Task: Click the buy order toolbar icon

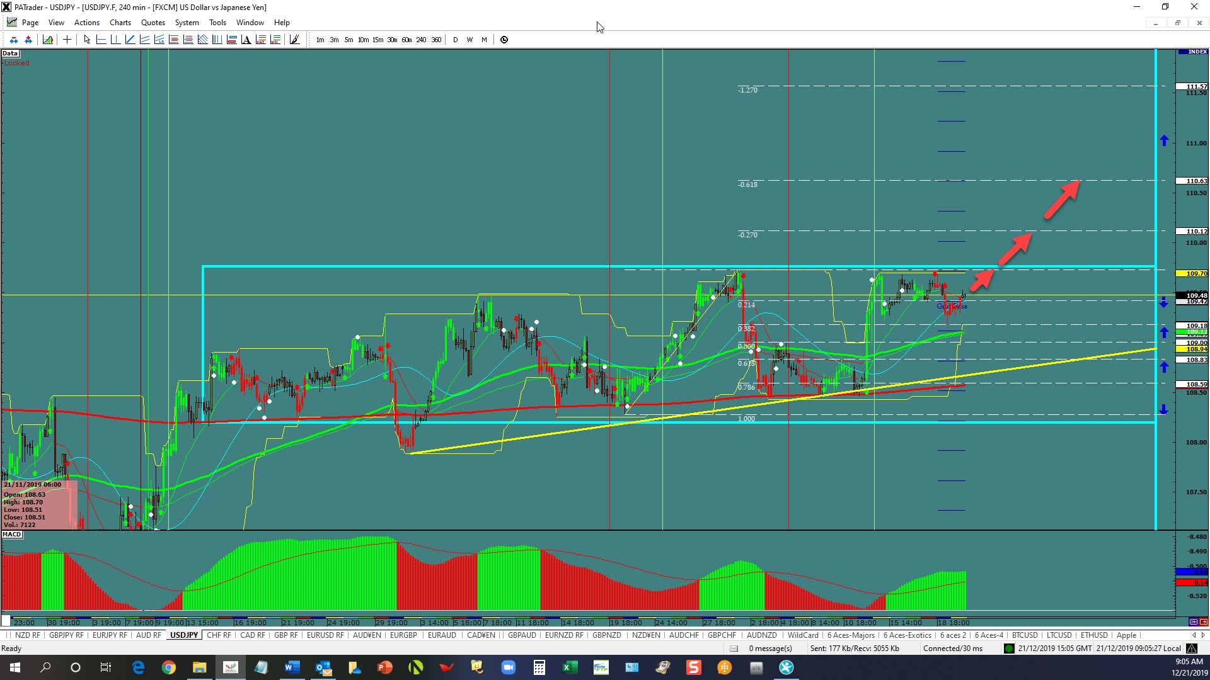Action: pos(28,40)
